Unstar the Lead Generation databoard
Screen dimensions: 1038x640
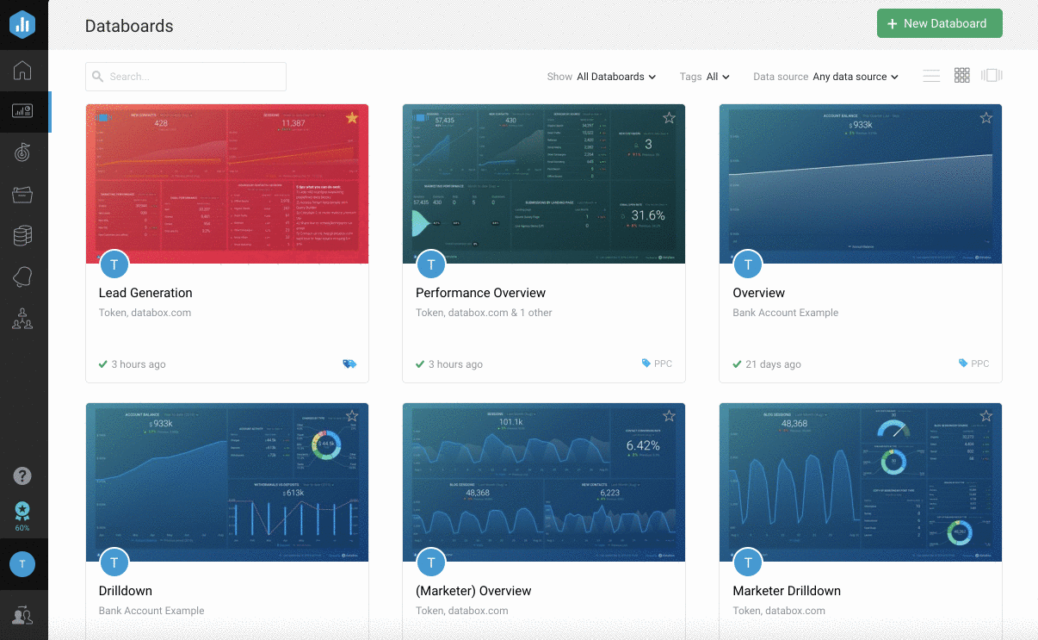coord(352,118)
